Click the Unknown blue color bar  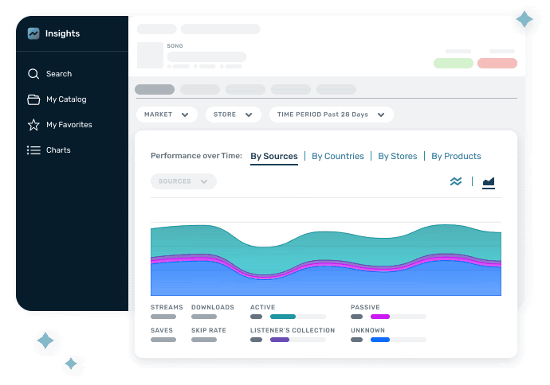point(380,340)
